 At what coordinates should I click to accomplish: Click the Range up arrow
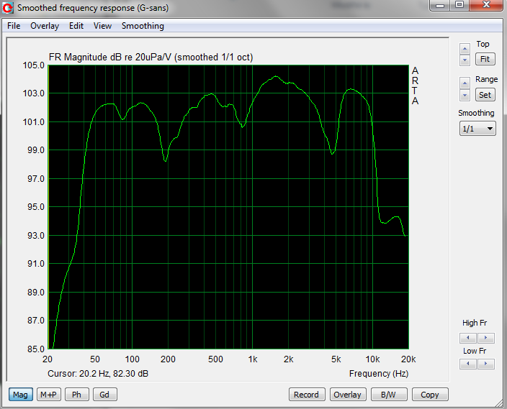[465, 83]
